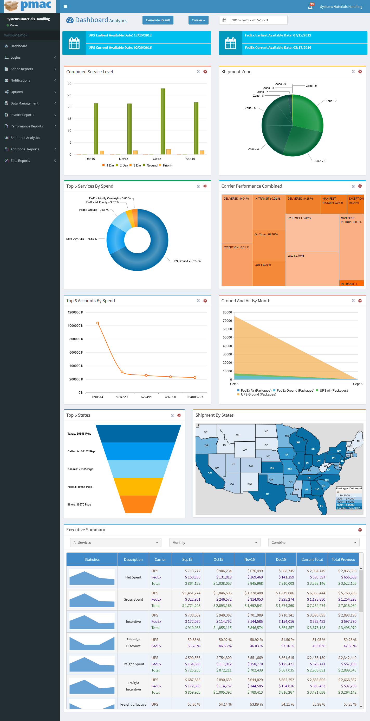Click the notification bell icon

click(310, 7)
